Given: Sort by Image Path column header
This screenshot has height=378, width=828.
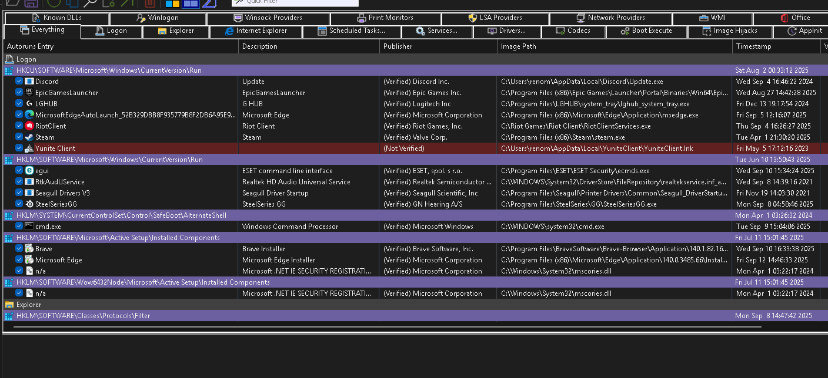Looking at the screenshot, I should 615,46.
